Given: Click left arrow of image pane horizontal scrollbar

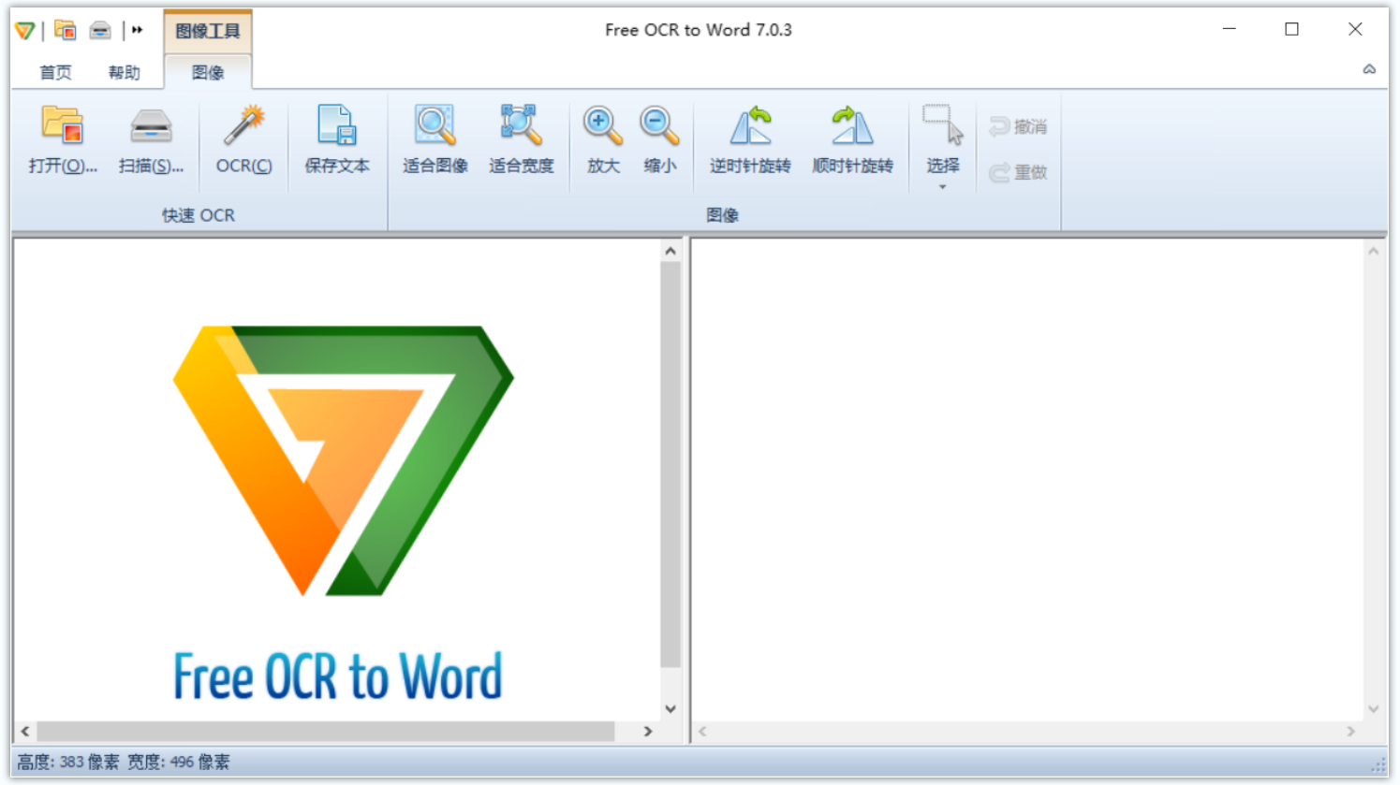Looking at the screenshot, I should (x=25, y=732).
